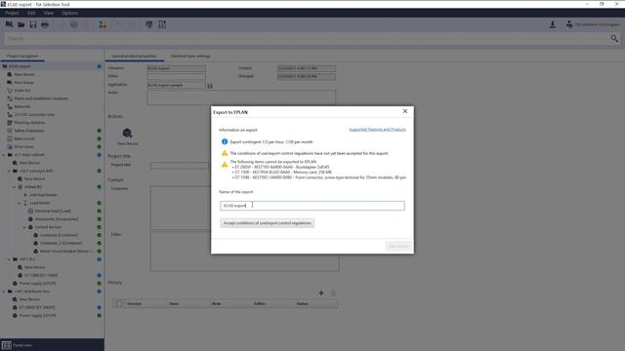Click the blue info icon beside export contingent
The image size is (625, 351).
coord(225,141)
